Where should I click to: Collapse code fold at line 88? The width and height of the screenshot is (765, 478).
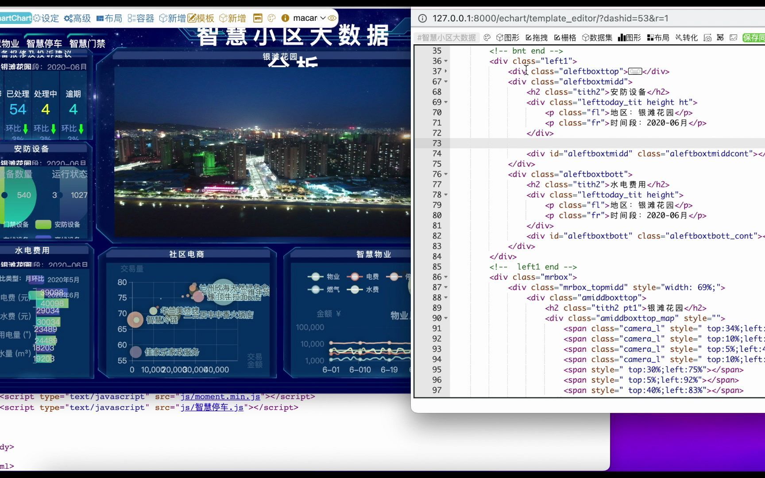446,298
